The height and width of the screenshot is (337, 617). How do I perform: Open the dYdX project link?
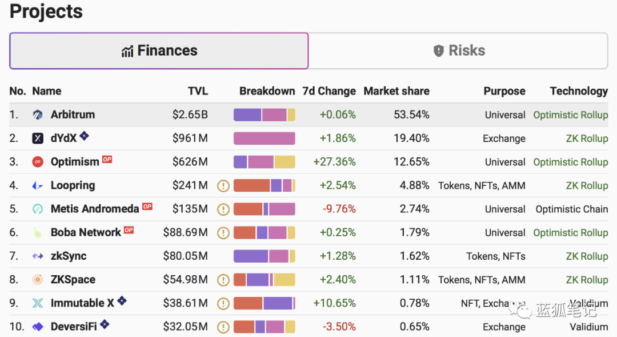click(64, 138)
